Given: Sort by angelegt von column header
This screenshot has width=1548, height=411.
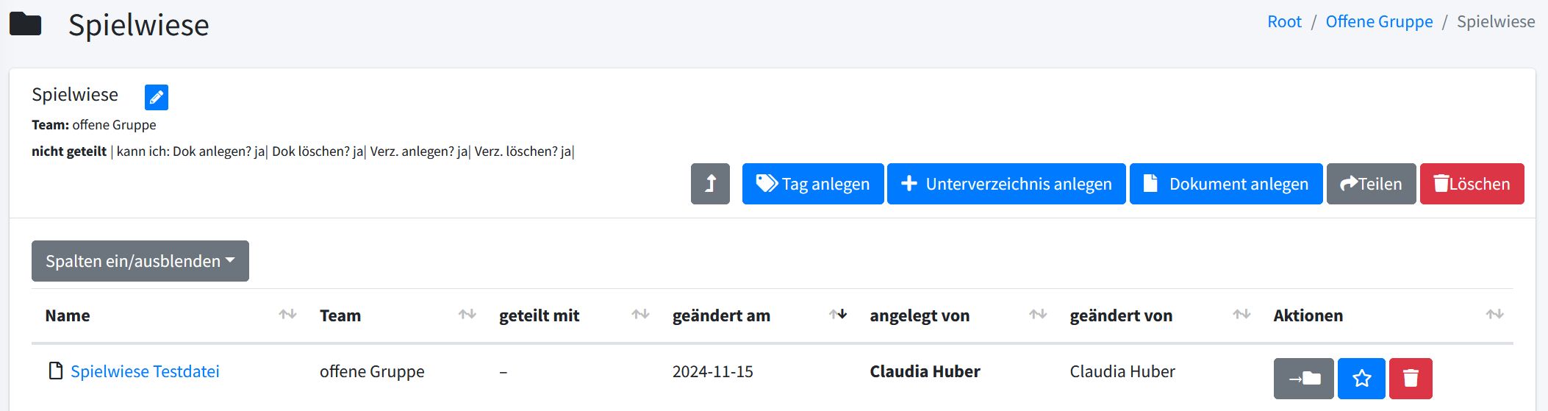Looking at the screenshot, I should (x=920, y=315).
